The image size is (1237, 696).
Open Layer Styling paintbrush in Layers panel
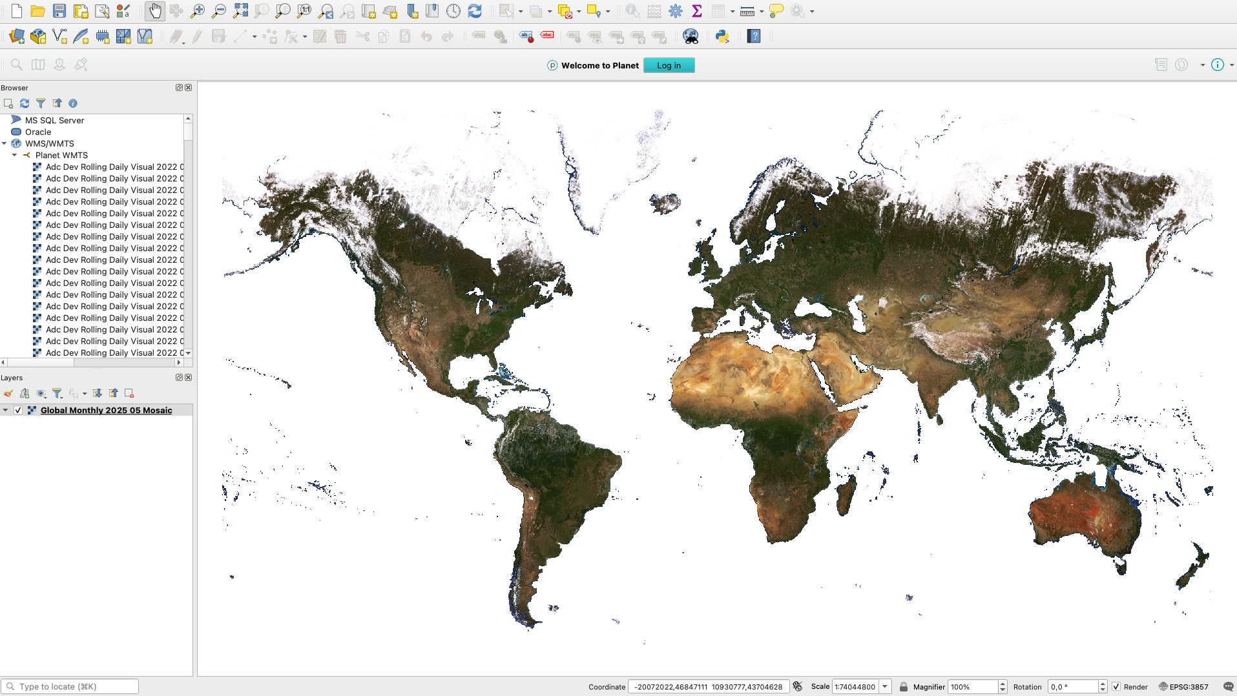click(x=8, y=393)
